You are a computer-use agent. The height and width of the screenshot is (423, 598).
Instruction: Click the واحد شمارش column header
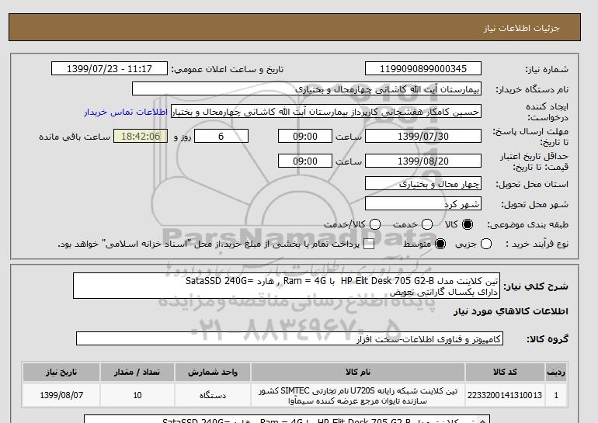(213, 373)
